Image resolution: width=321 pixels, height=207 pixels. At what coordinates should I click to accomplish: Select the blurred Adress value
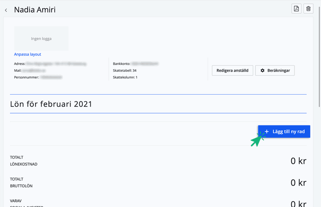pyautogui.click(x=56, y=64)
